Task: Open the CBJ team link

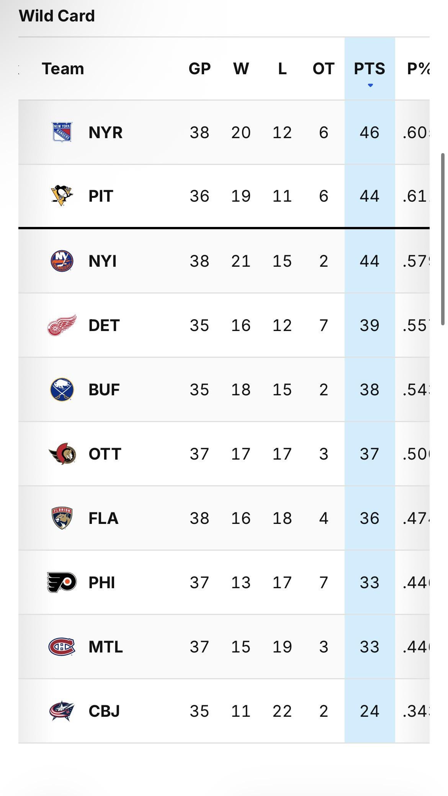Action: click(104, 711)
